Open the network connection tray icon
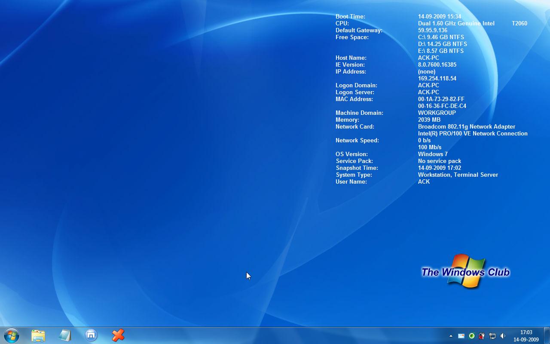550x344 pixels. [492, 336]
